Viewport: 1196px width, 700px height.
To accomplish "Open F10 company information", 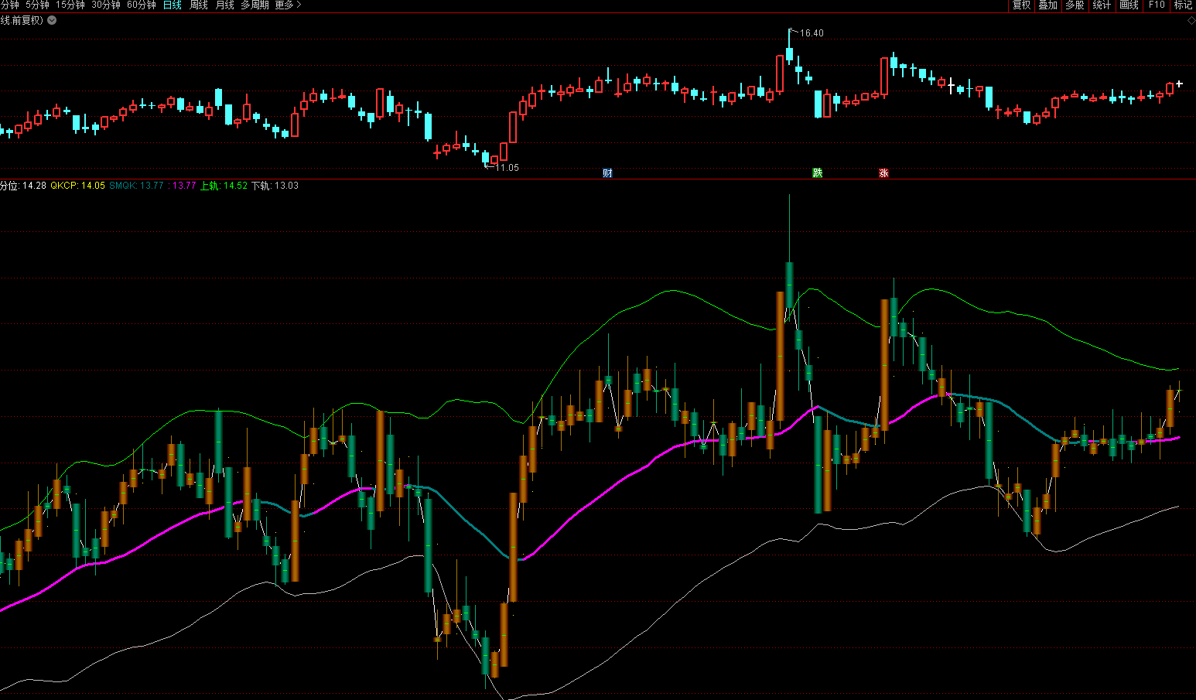I will point(1157,5).
